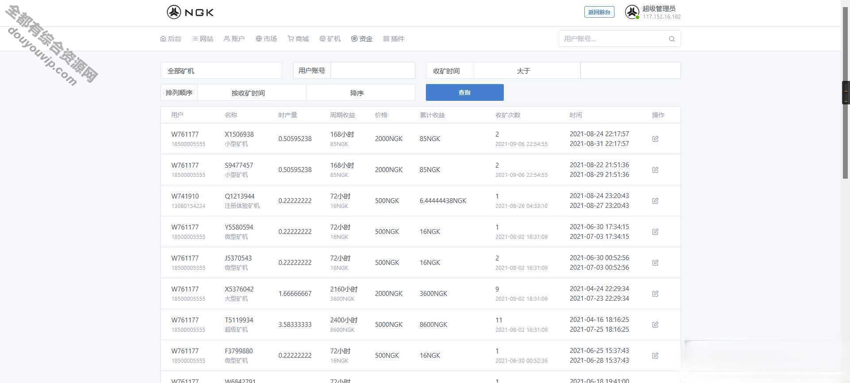This screenshot has width=850, height=383.
Task: Edit the J5370543 miner row
Action: 655,263
